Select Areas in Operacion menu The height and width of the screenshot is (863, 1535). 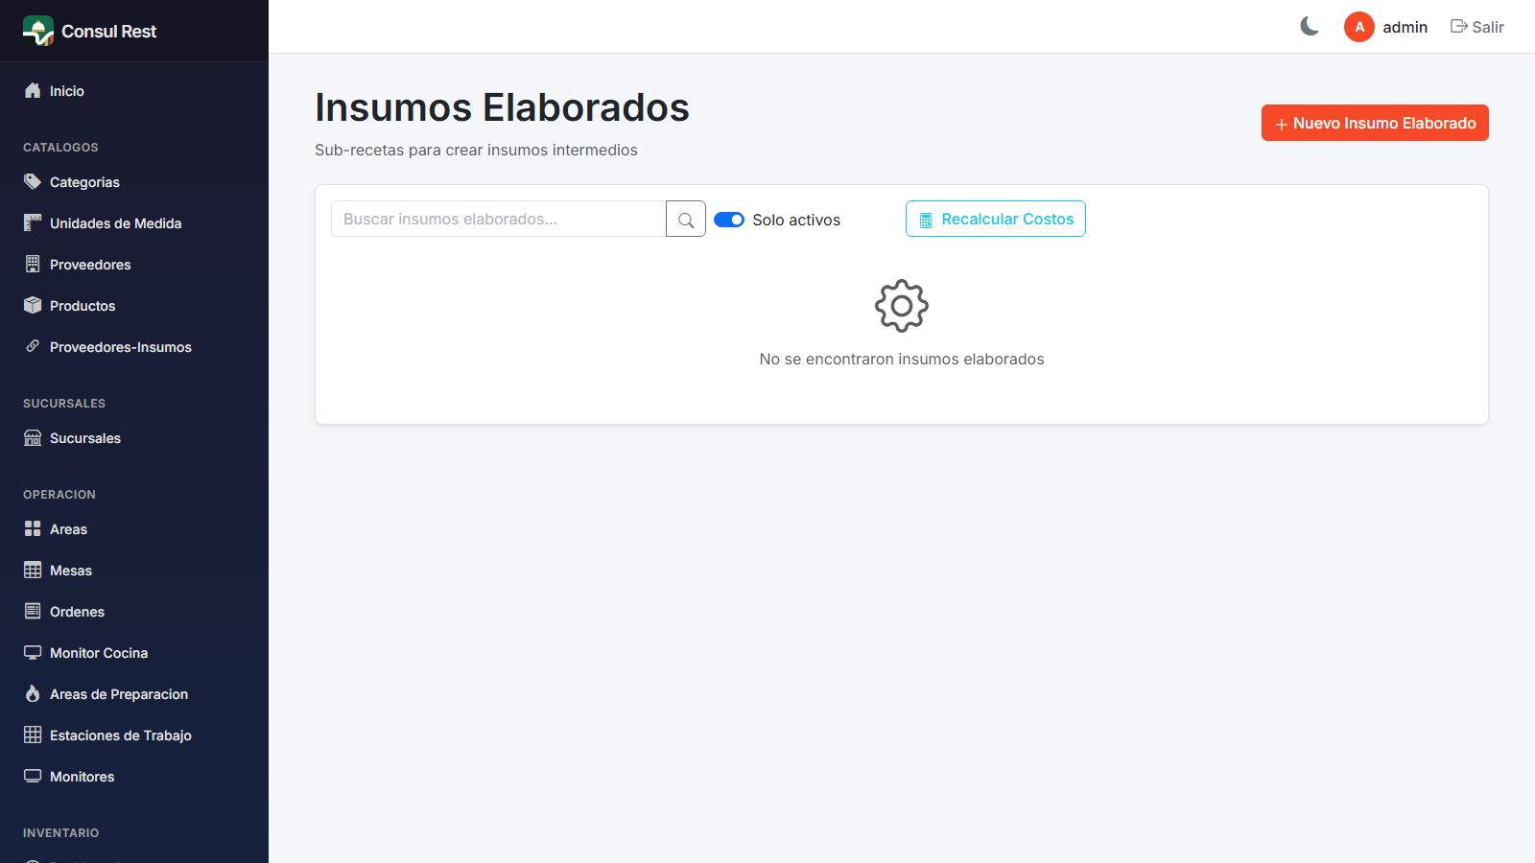[x=134, y=529]
